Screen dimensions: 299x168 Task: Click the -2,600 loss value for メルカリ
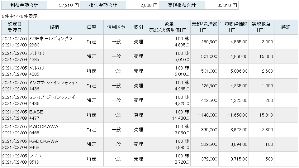pyautogui.click(x=266, y=71)
